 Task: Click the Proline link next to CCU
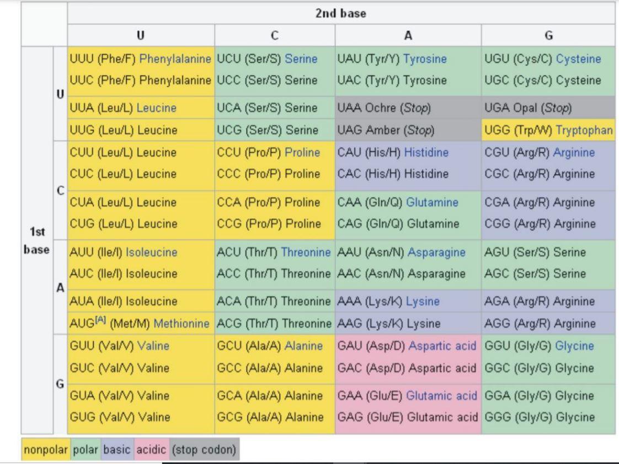click(x=302, y=153)
